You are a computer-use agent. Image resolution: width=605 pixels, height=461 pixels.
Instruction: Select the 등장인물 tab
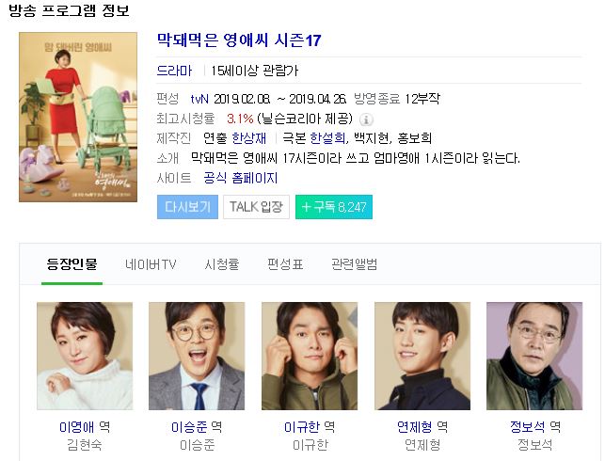72,264
